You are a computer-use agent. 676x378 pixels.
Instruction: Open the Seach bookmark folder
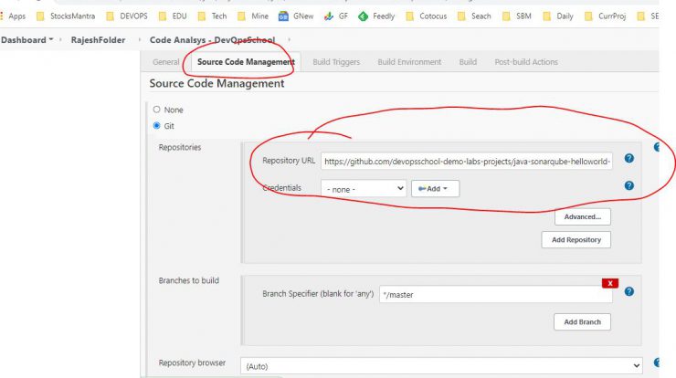tap(474, 16)
